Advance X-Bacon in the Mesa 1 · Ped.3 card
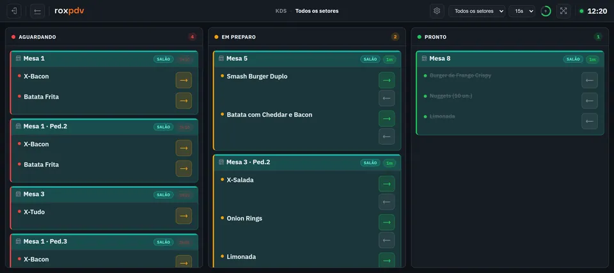Screen dimensions: 614x273 coord(184,261)
